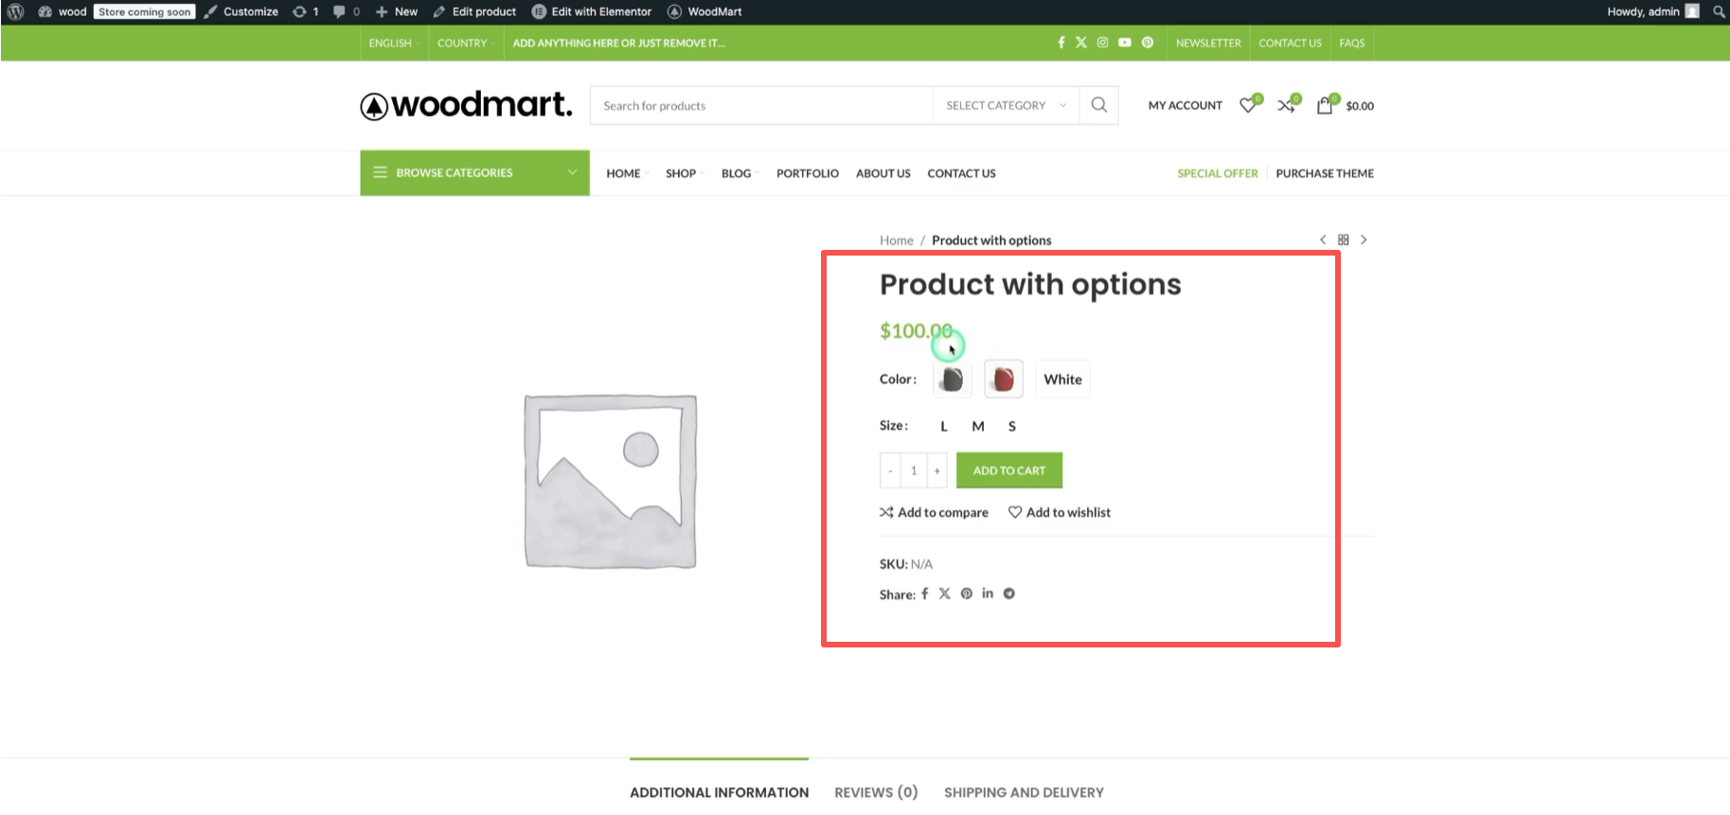Screen dimensions: 1730x815
Task: Select size S
Action: tap(1011, 426)
